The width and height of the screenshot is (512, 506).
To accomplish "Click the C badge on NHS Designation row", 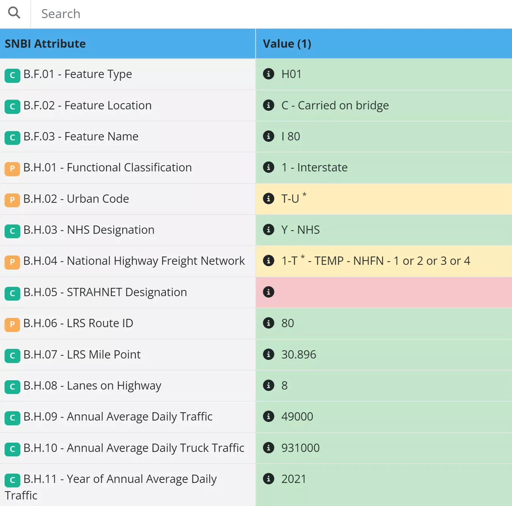I will point(12,231).
